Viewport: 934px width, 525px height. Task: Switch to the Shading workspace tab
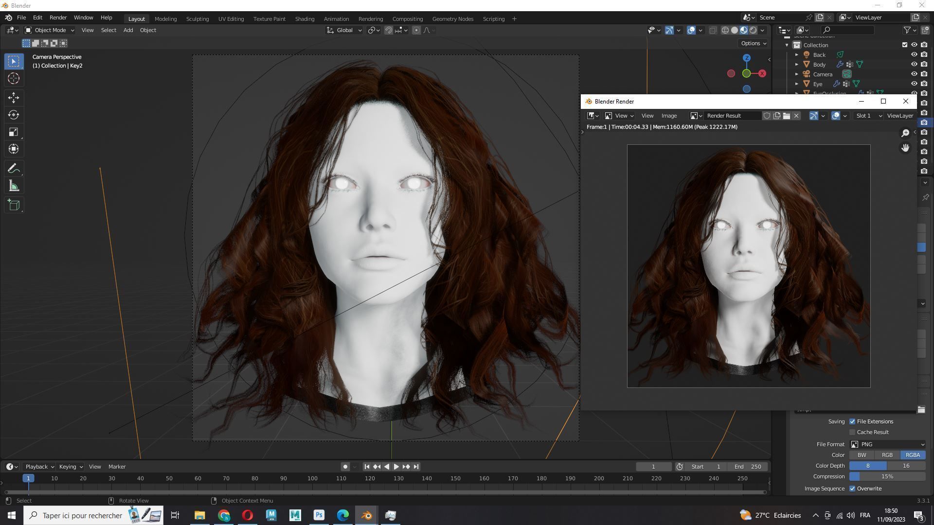click(305, 19)
